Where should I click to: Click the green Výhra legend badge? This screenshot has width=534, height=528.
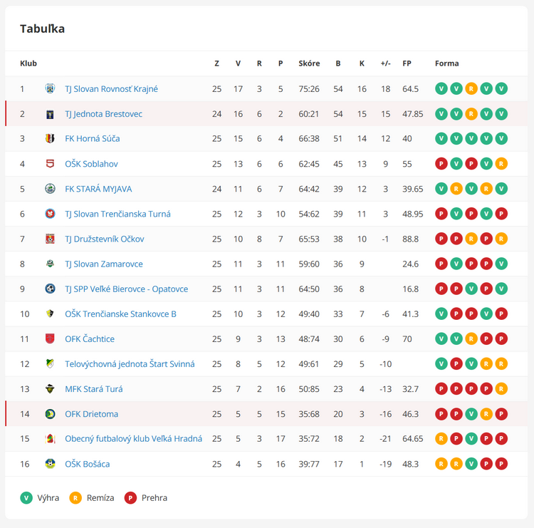point(26,497)
